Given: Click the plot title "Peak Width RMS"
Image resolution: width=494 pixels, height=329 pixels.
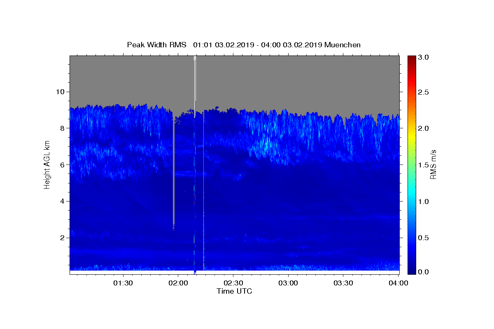Looking at the screenshot, I should pos(157,45).
